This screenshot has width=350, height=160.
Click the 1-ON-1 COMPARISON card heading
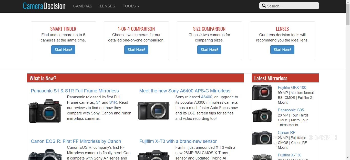136,29
